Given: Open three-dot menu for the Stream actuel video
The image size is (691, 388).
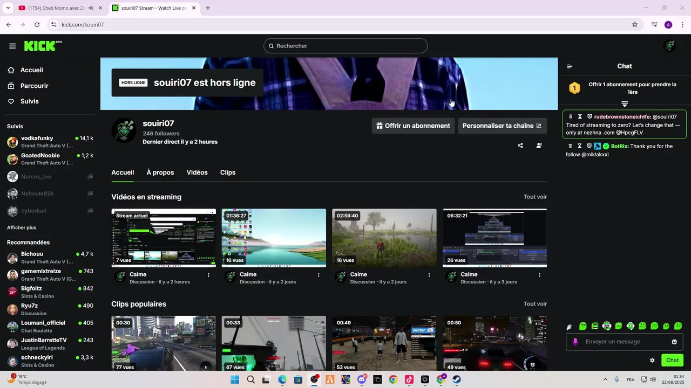Looking at the screenshot, I should [208, 275].
